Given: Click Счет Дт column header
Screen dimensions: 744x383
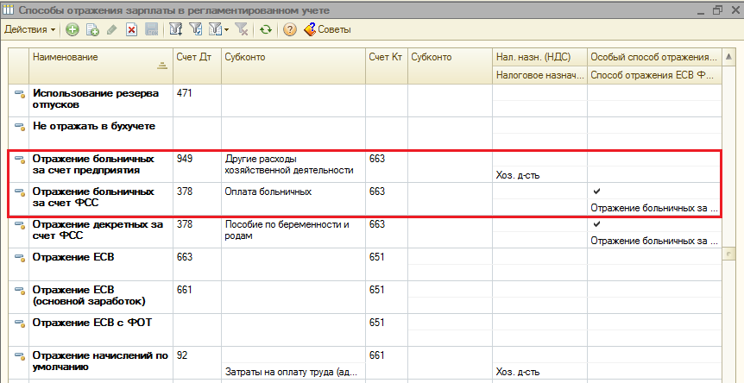Looking at the screenshot, I should 197,66.
